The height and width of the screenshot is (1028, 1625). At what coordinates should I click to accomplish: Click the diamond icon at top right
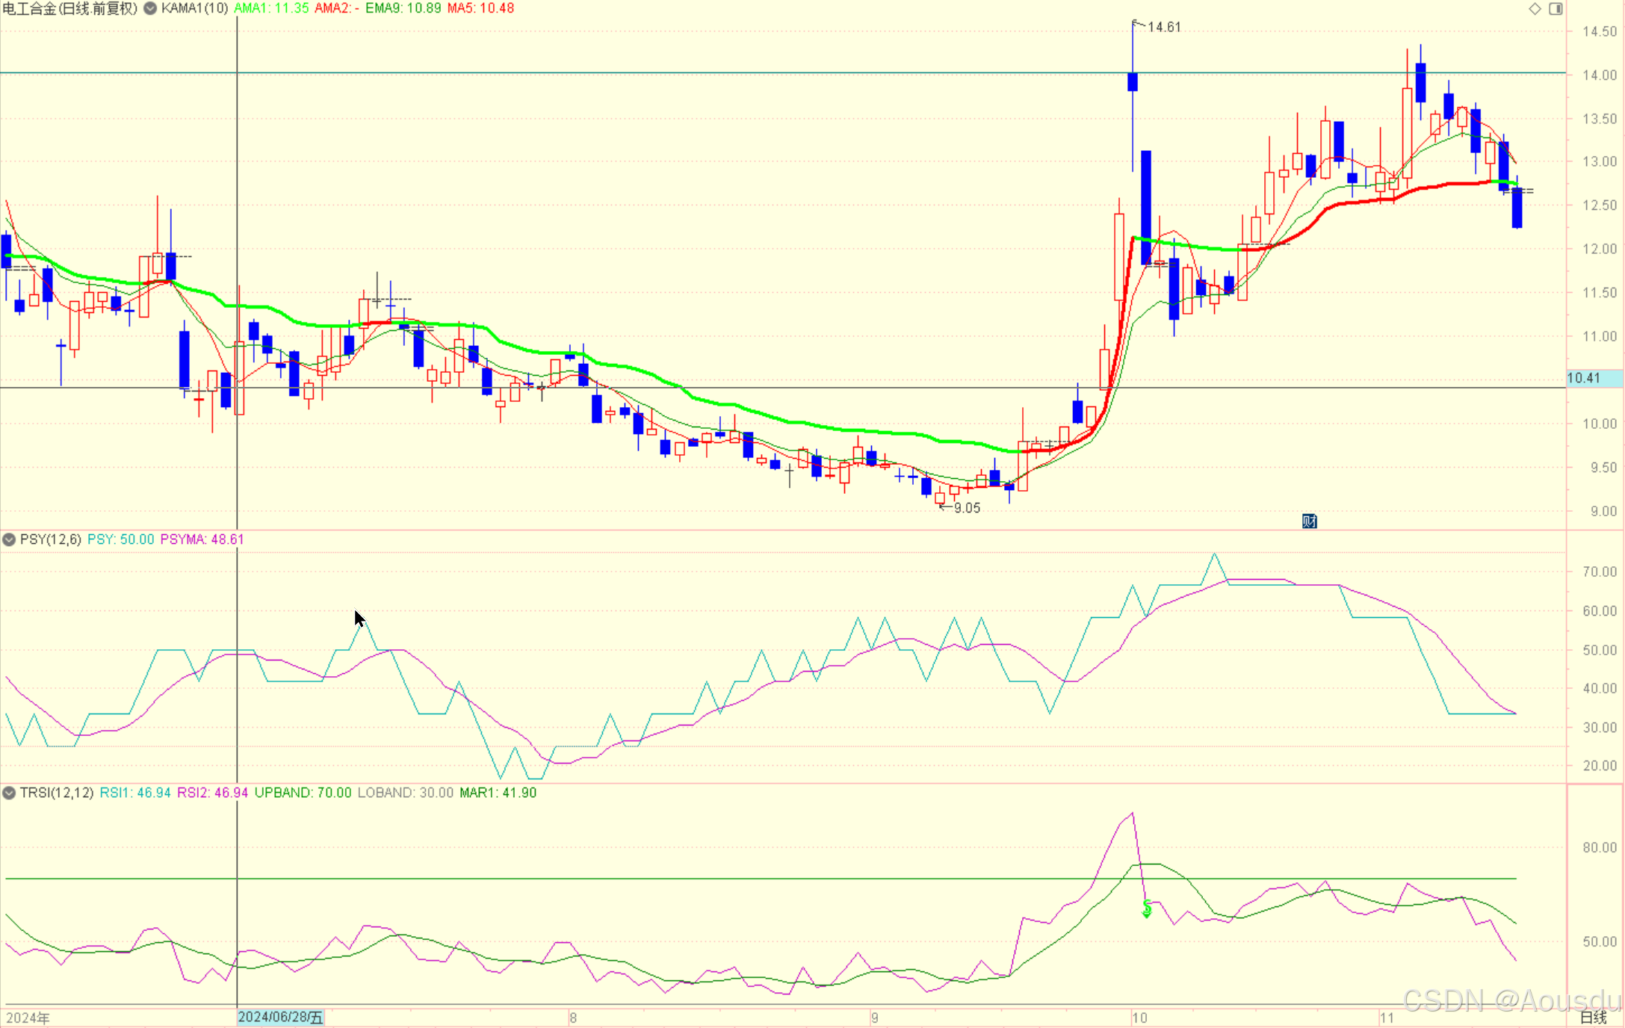click(x=1535, y=9)
